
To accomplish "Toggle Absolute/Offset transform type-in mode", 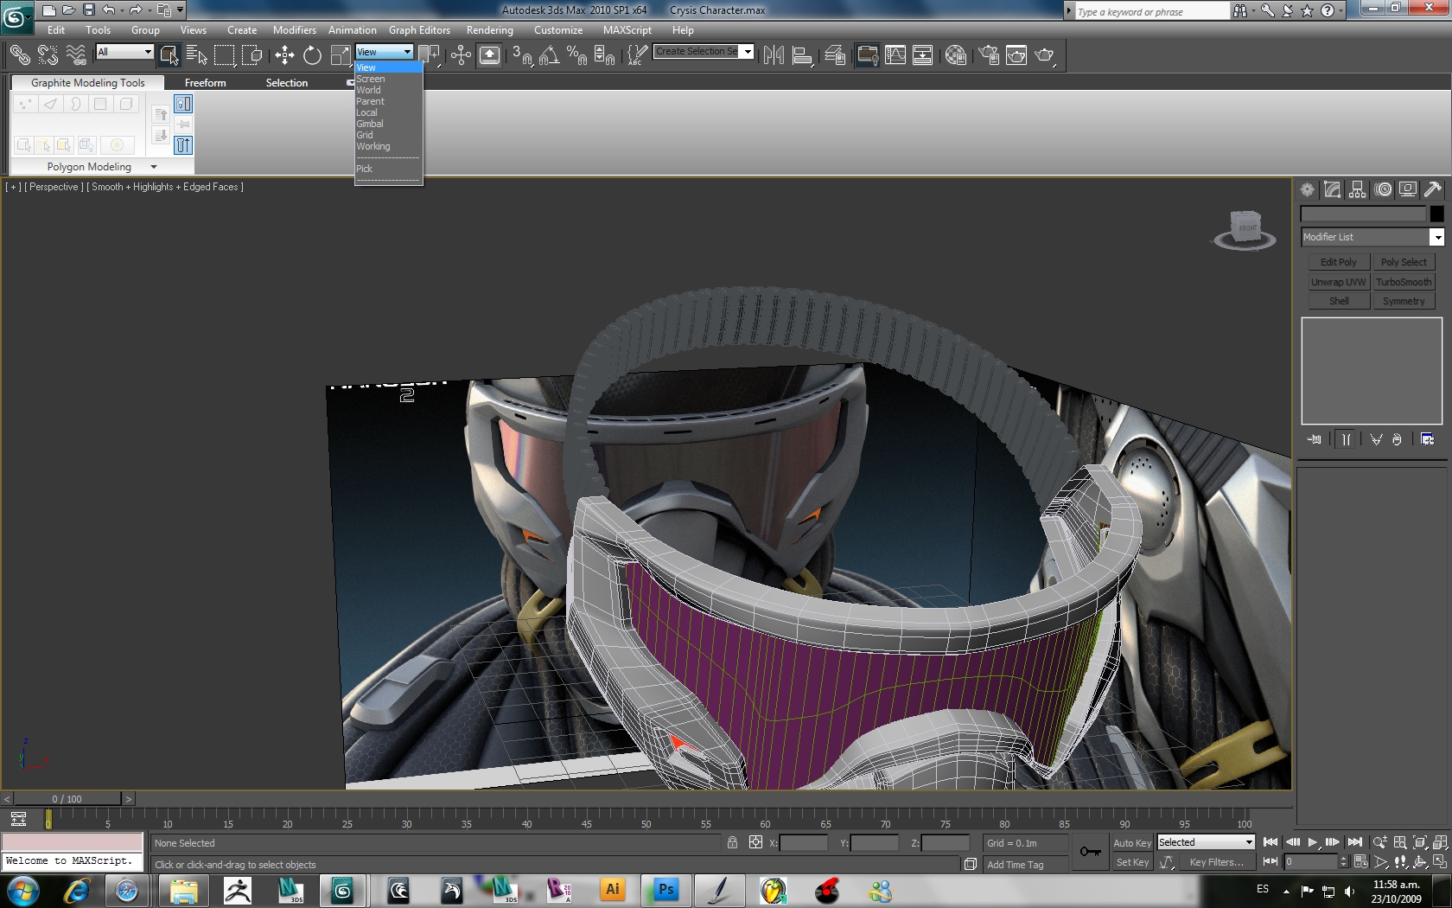I will 755,842.
